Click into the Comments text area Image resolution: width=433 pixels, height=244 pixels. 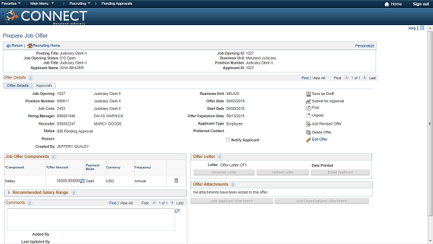pos(91,220)
